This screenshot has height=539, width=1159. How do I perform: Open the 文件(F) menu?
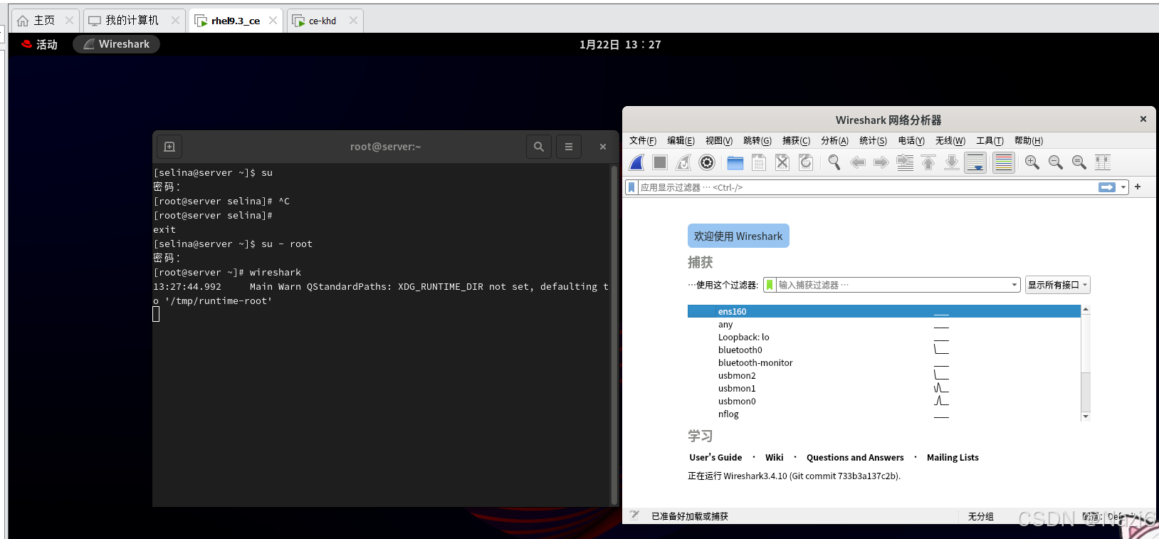(x=643, y=140)
